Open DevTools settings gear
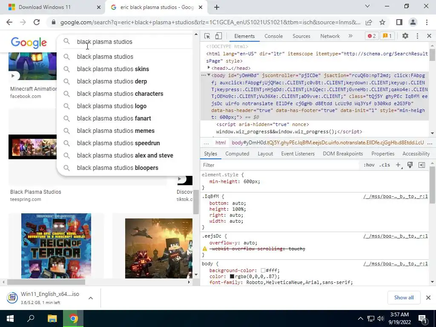 [405, 36]
